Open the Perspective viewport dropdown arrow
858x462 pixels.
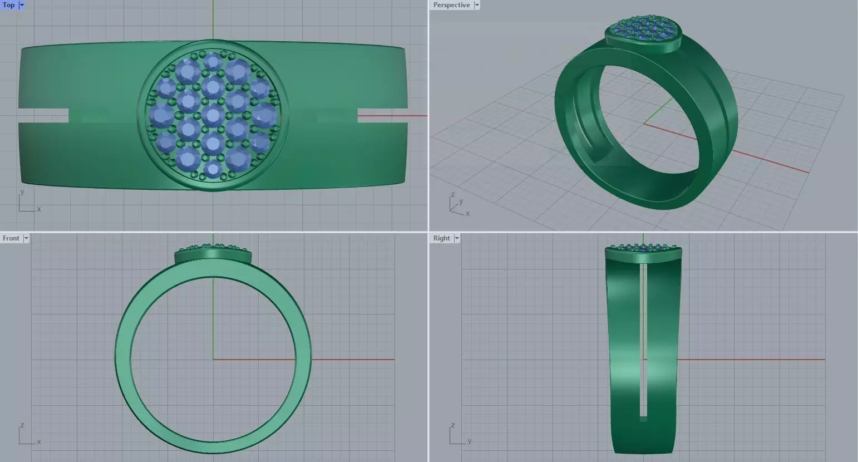coord(477,5)
